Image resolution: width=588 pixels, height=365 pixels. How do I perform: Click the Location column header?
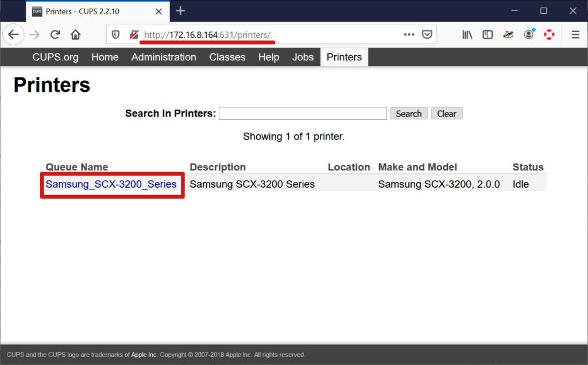349,167
